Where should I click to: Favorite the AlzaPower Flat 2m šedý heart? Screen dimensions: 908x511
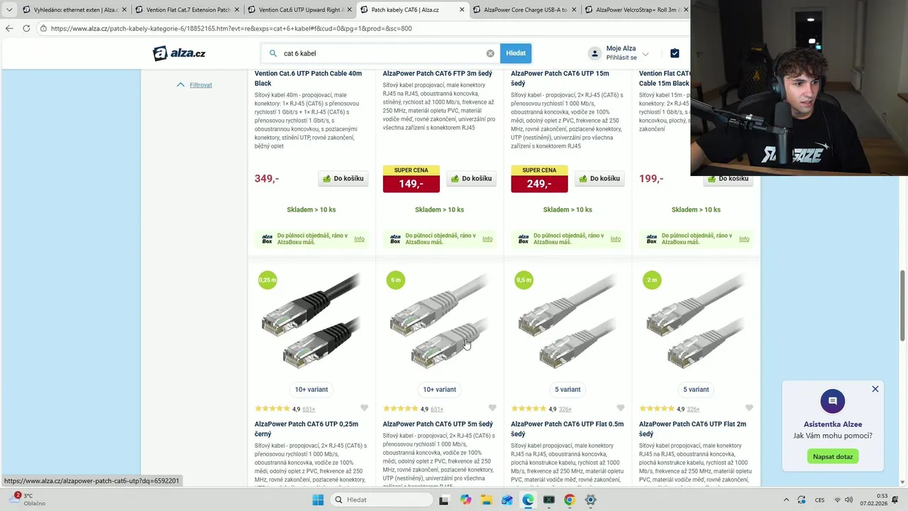[749, 408]
